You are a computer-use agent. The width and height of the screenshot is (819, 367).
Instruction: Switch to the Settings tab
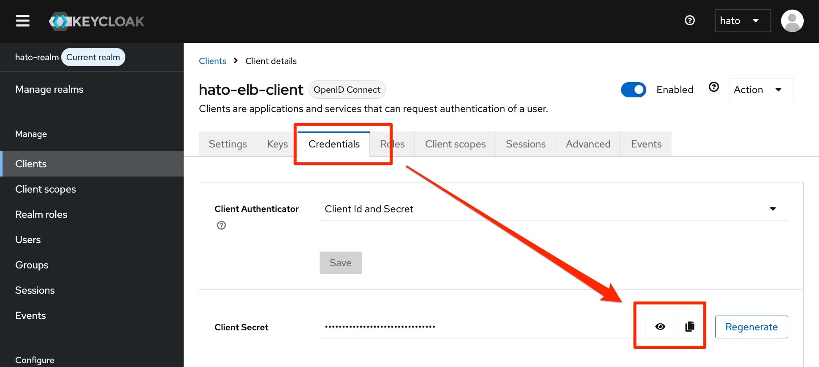coord(228,144)
